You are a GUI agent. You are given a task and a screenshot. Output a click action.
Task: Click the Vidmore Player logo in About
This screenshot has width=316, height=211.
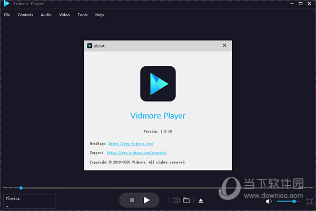click(158, 84)
